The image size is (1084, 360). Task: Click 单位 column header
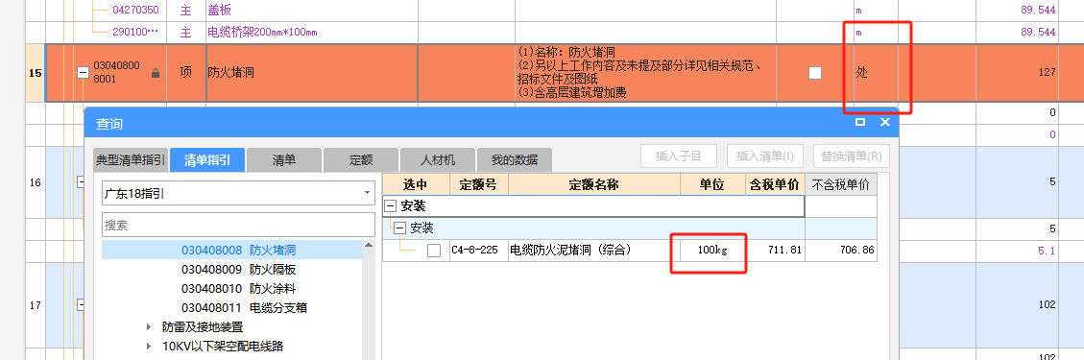tap(712, 184)
